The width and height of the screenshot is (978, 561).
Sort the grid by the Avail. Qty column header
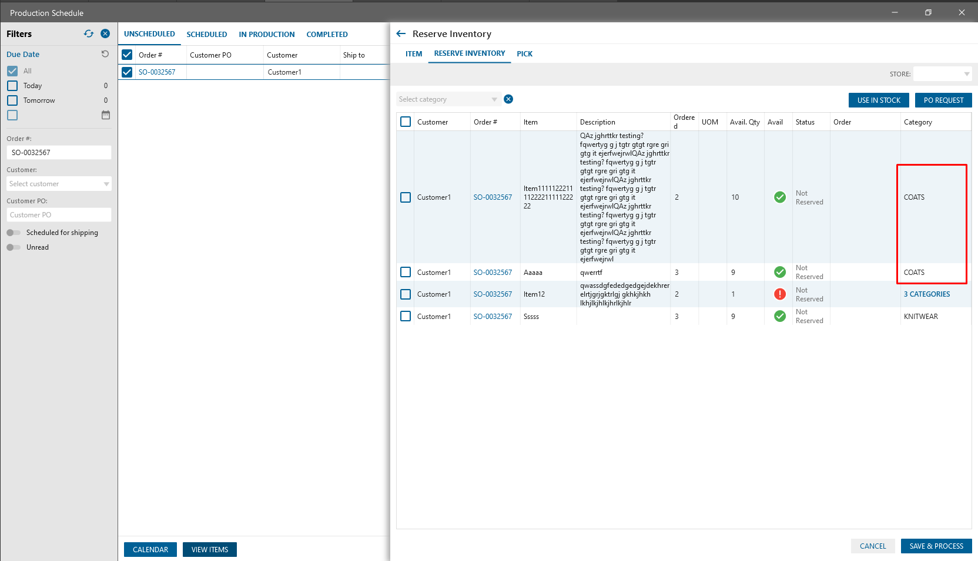tap(745, 122)
